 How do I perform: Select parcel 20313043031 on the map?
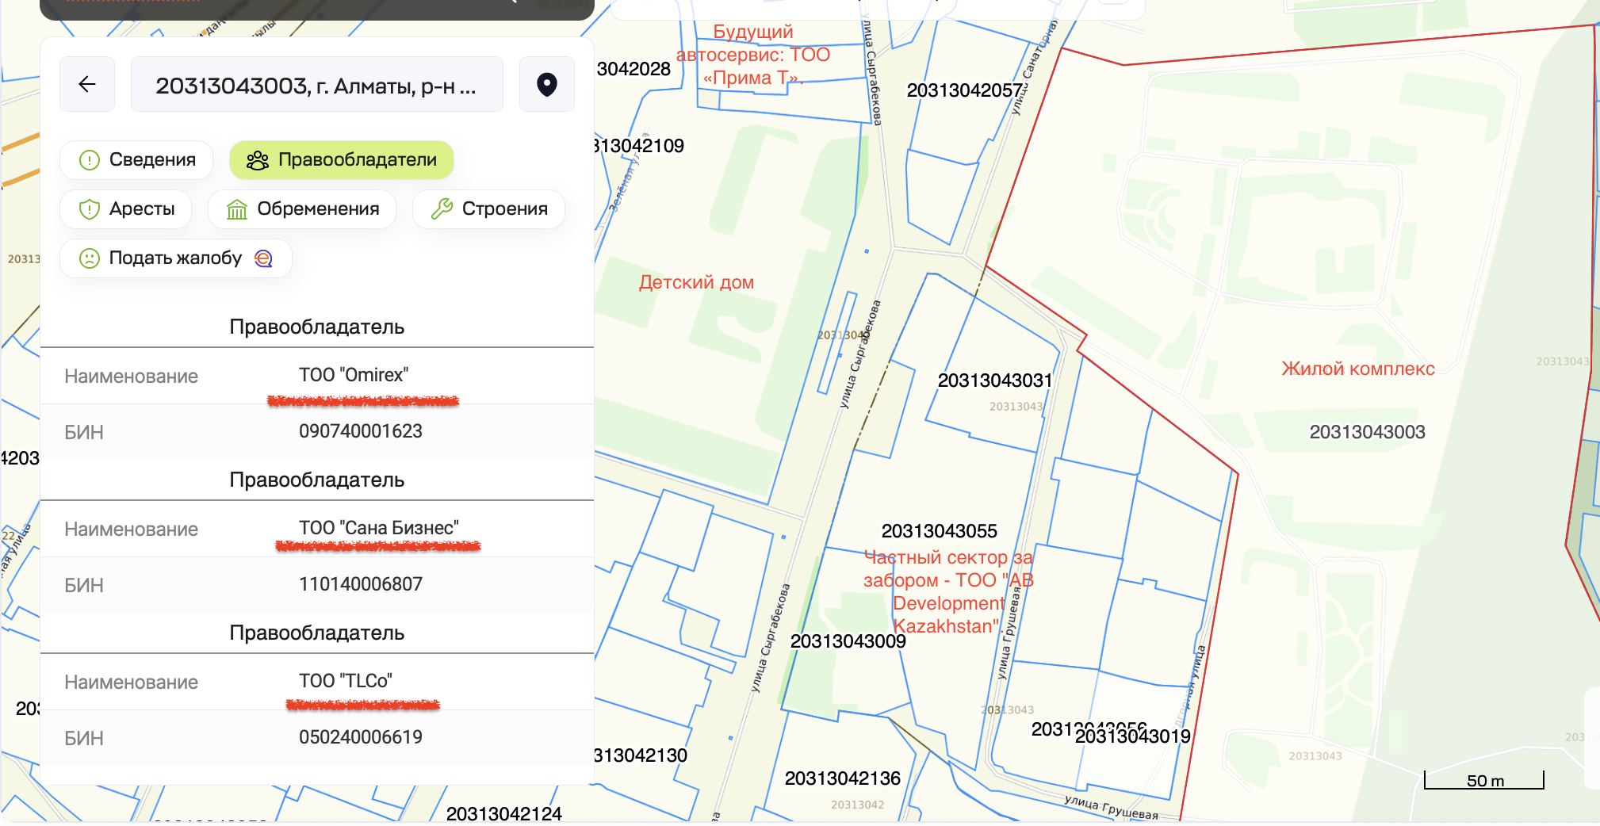click(994, 380)
